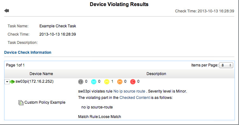
Task: Click the green switch device icon
Action: click(12, 82)
